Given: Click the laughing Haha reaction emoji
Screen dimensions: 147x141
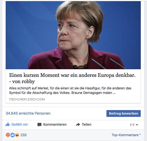Looking at the screenshot, I should tap(17, 135).
